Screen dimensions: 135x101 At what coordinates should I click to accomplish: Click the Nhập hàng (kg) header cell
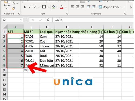92,32
